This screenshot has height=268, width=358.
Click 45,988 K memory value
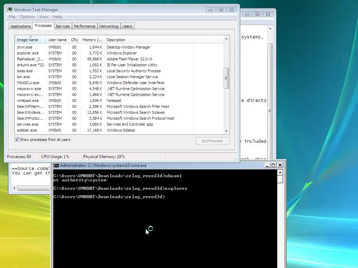pyautogui.click(x=94, y=59)
